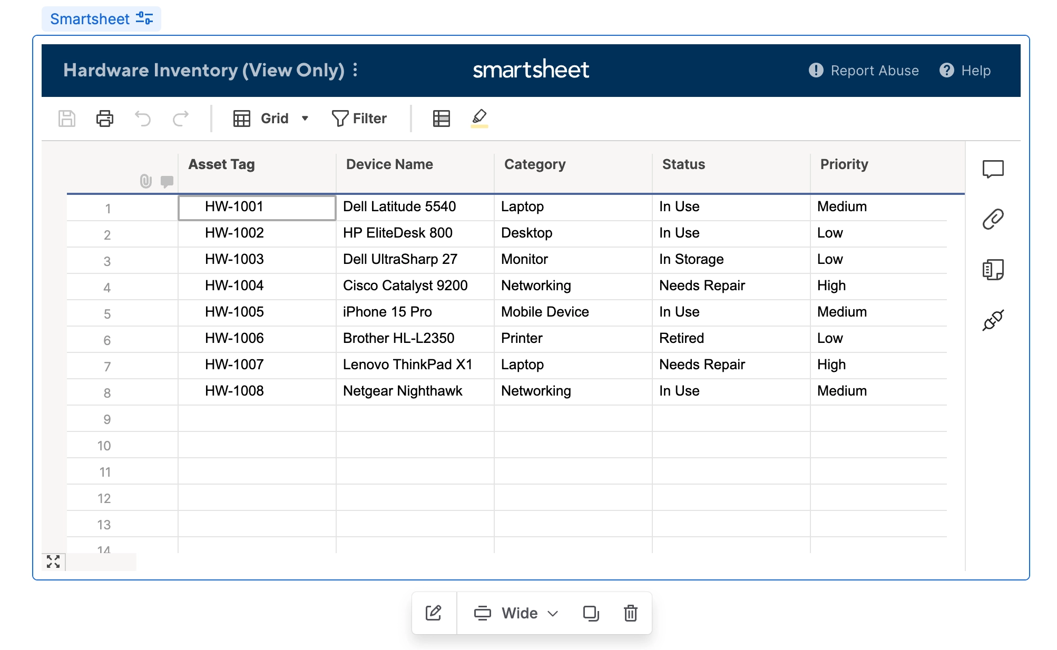
Task: Open the Filter menu
Action: point(359,119)
